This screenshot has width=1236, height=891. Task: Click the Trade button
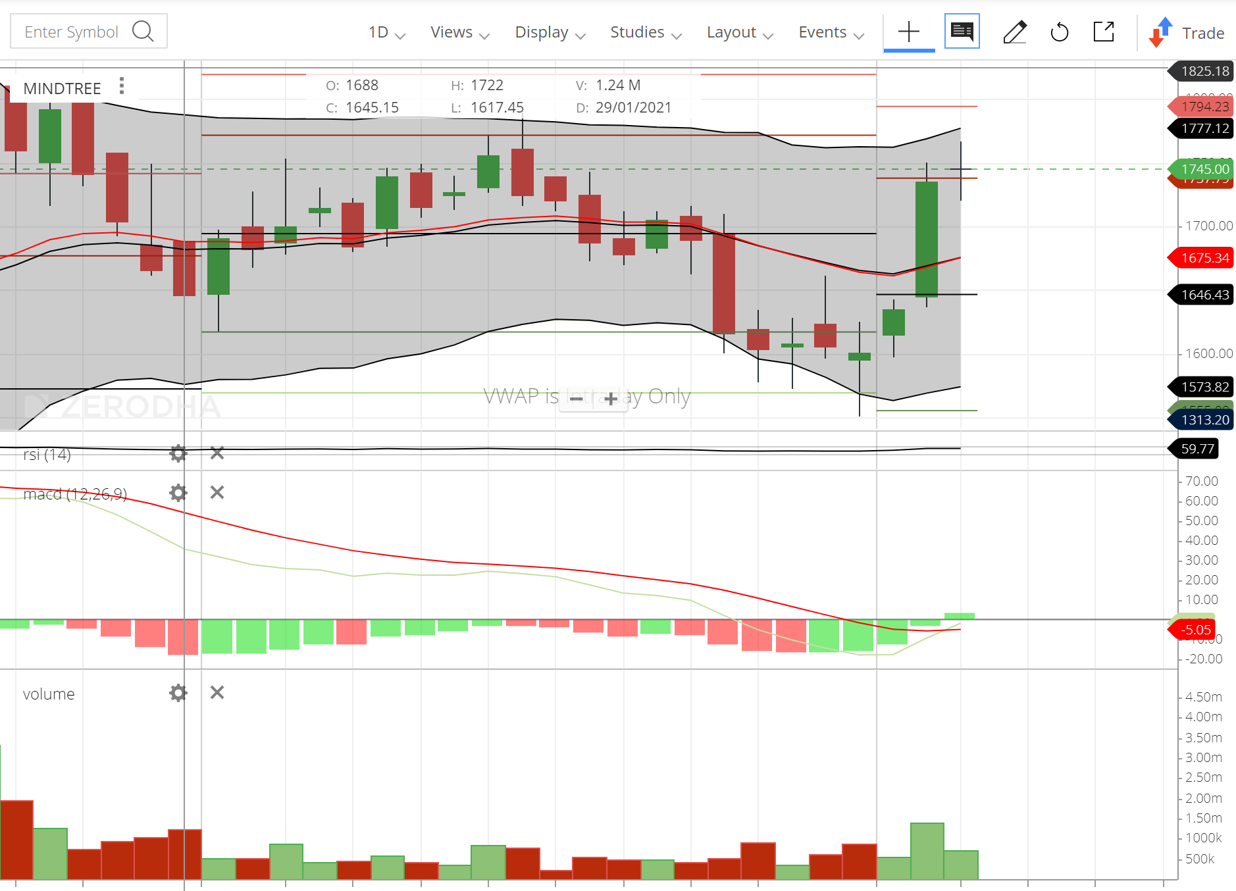tap(1187, 32)
